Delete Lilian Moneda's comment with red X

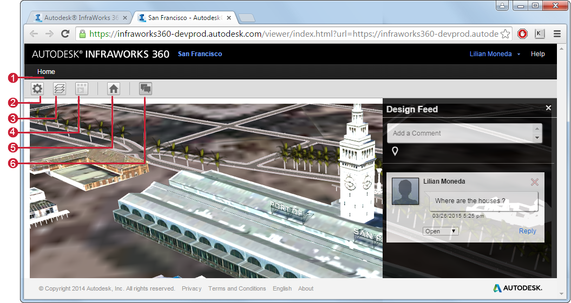coord(534,182)
